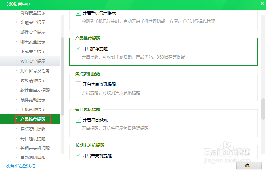Click description 开启提醒，开机将显示每日趣玩提醒
Image resolution: width=266 pixels, height=170 pixels.
tap(115, 128)
